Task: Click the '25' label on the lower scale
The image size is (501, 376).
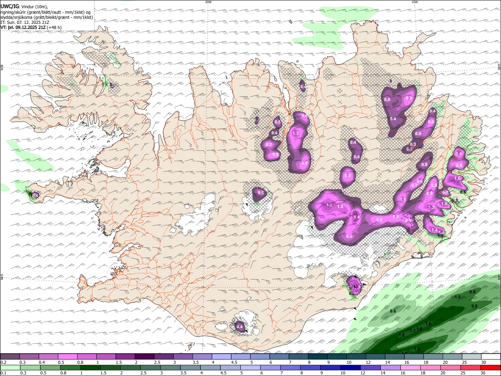Action: [x=463, y=373]
